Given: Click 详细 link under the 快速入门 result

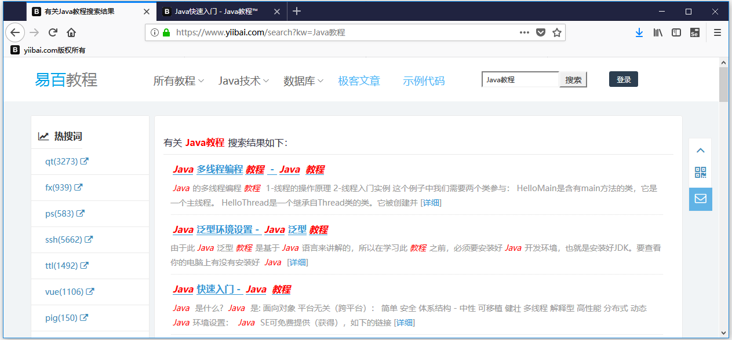Looking at the screenshot, I should [405, 323].
